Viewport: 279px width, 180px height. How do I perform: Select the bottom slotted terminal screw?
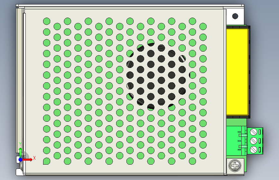tap(254, 150)
